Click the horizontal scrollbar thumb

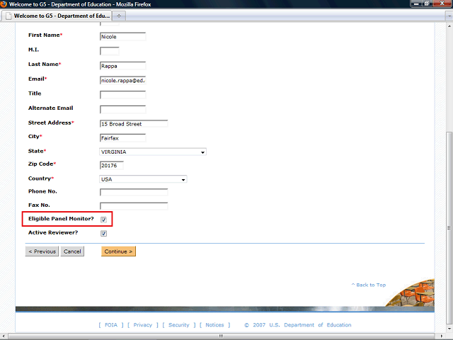[222, 336]
